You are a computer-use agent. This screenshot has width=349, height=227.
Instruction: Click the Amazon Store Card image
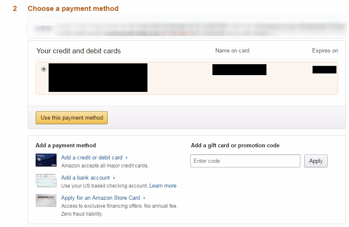46,201
